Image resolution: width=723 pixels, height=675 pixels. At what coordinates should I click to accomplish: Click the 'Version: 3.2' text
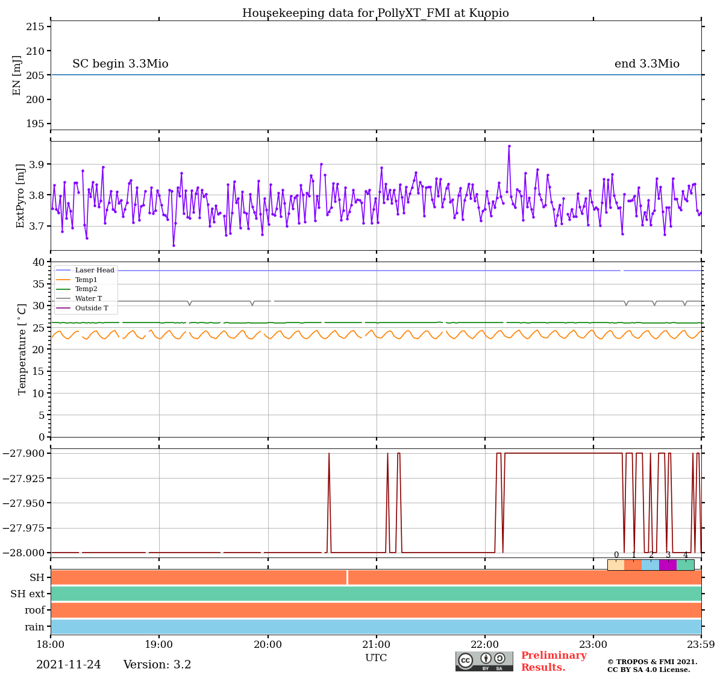pos(157,665)
